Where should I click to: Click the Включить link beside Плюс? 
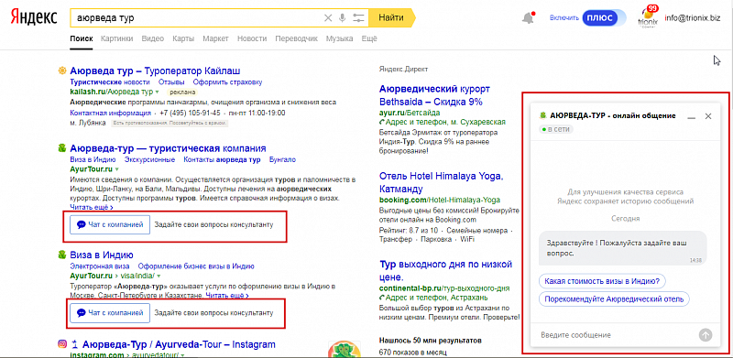coord(564,18)
